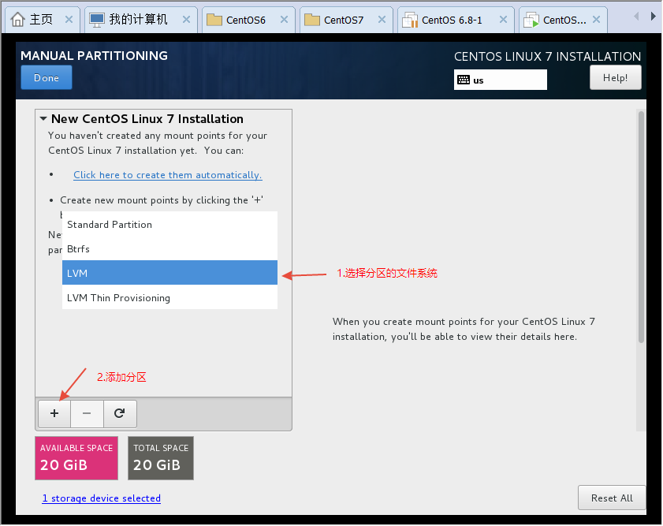The width and height of the screenshot is (663, 526).
Task: Collapse New CentOS Linux 7 Installation section
Action: (43, 119)
